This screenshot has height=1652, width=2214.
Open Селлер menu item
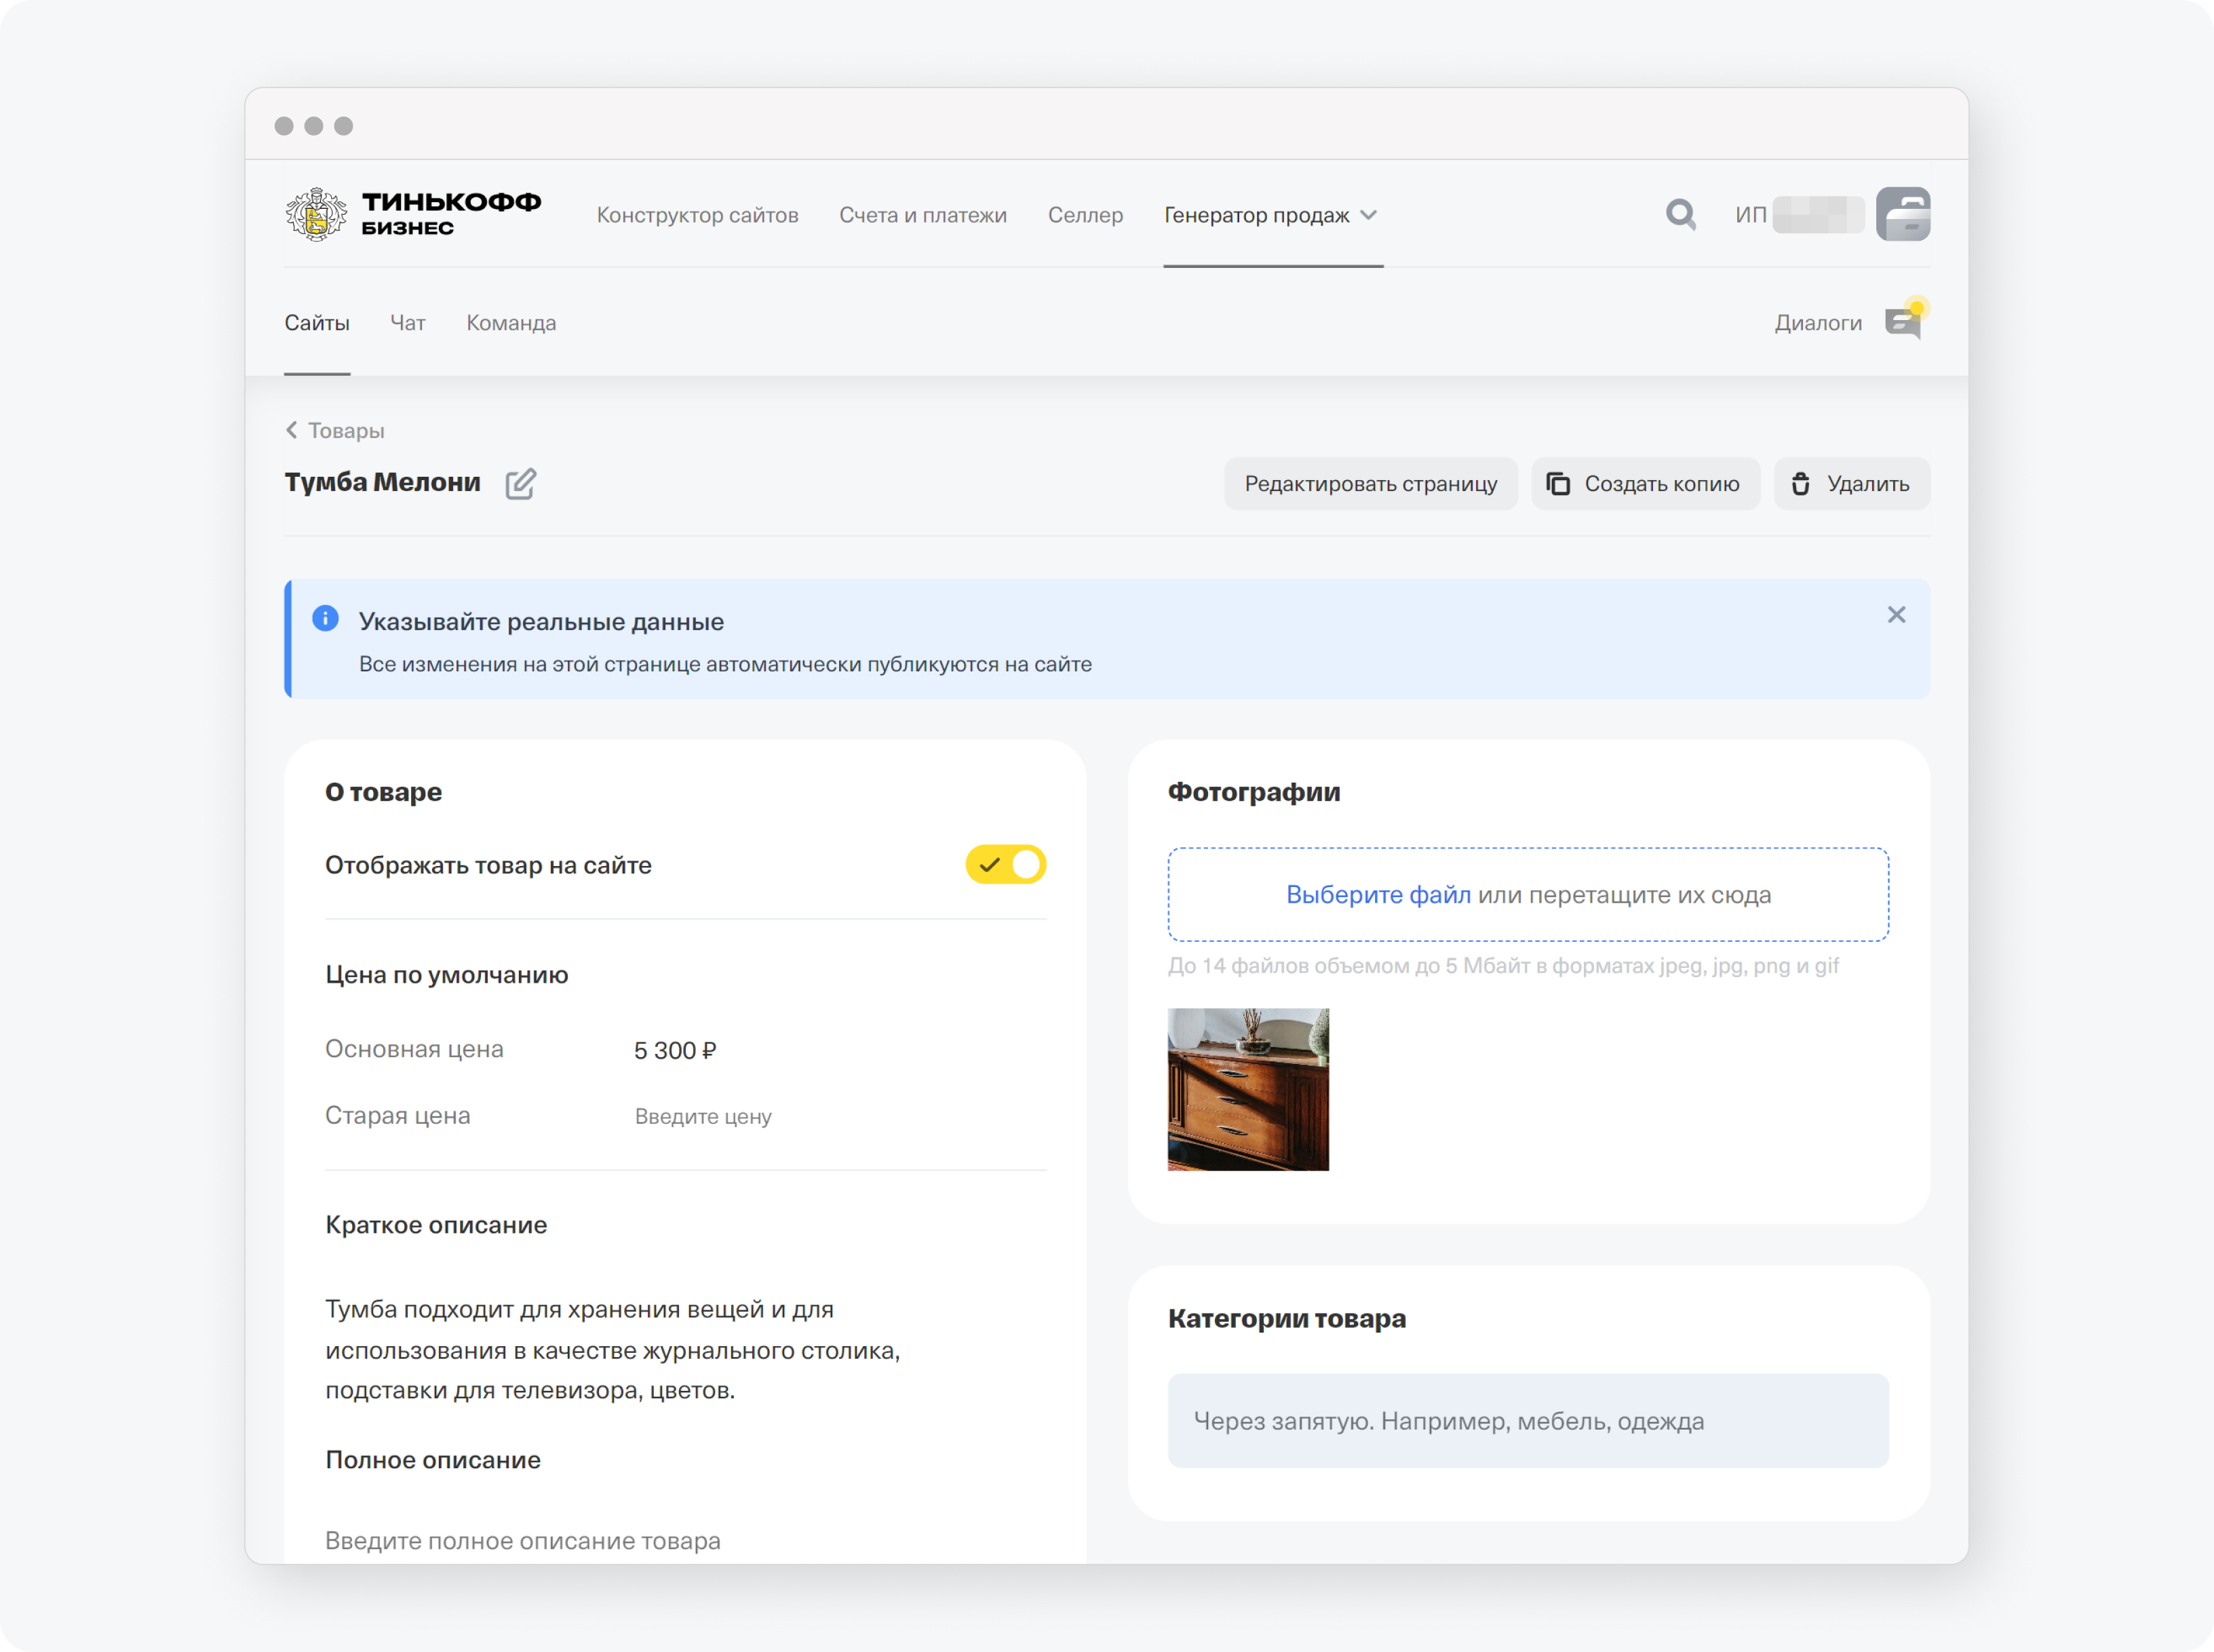tap(1085, 215)
